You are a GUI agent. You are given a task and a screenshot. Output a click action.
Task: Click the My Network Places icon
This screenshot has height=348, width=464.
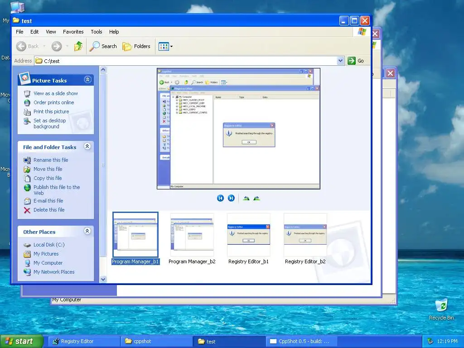(x=27, y=272)
